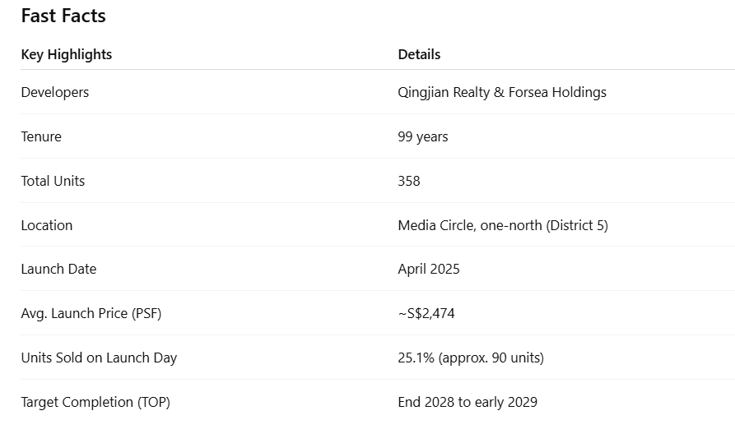
Task: Select the 358 total units value
Action: (409, 181)
